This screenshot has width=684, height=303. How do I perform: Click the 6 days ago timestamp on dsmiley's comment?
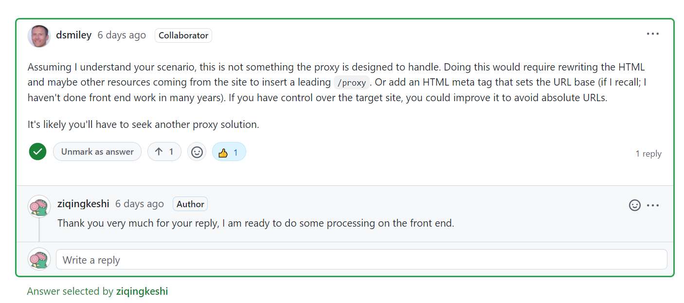(122, 35)
